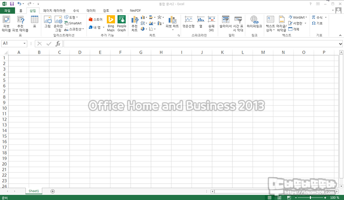The height and width of the screenshot is (200, 344).
Task: Switch to Normal view in status bar
Action: point(269,198)
